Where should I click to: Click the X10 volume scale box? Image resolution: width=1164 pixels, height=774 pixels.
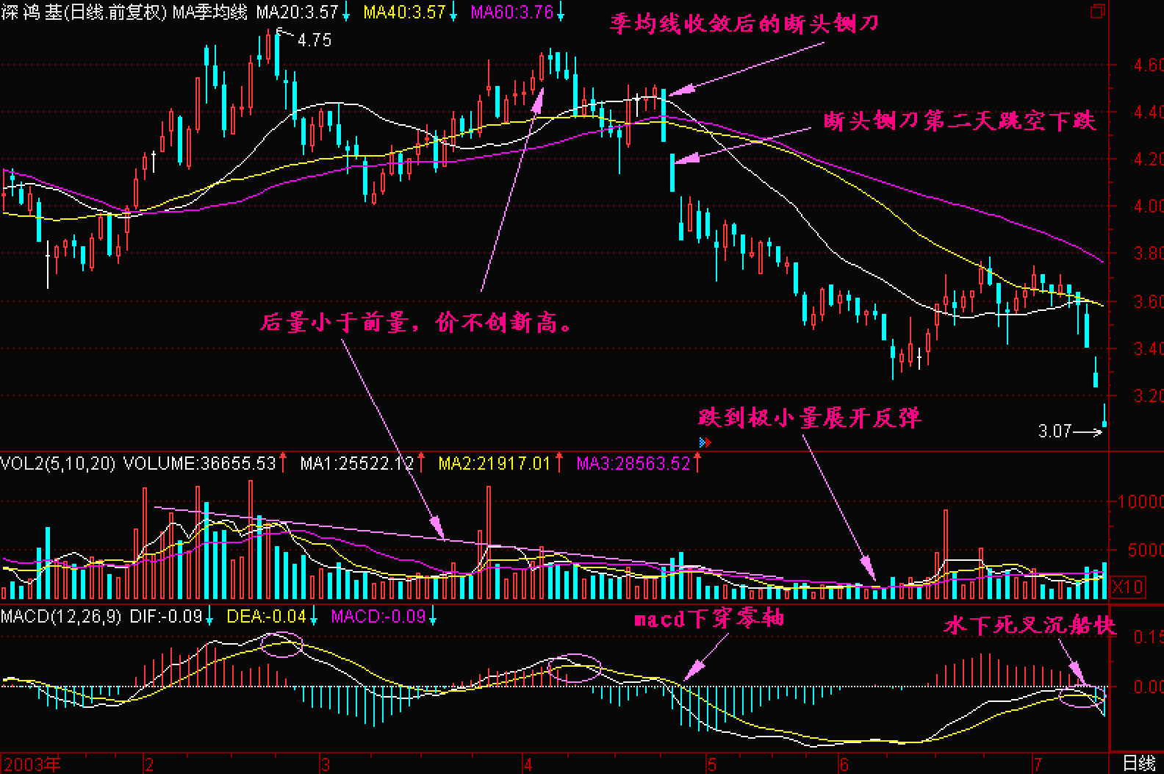1127,587
